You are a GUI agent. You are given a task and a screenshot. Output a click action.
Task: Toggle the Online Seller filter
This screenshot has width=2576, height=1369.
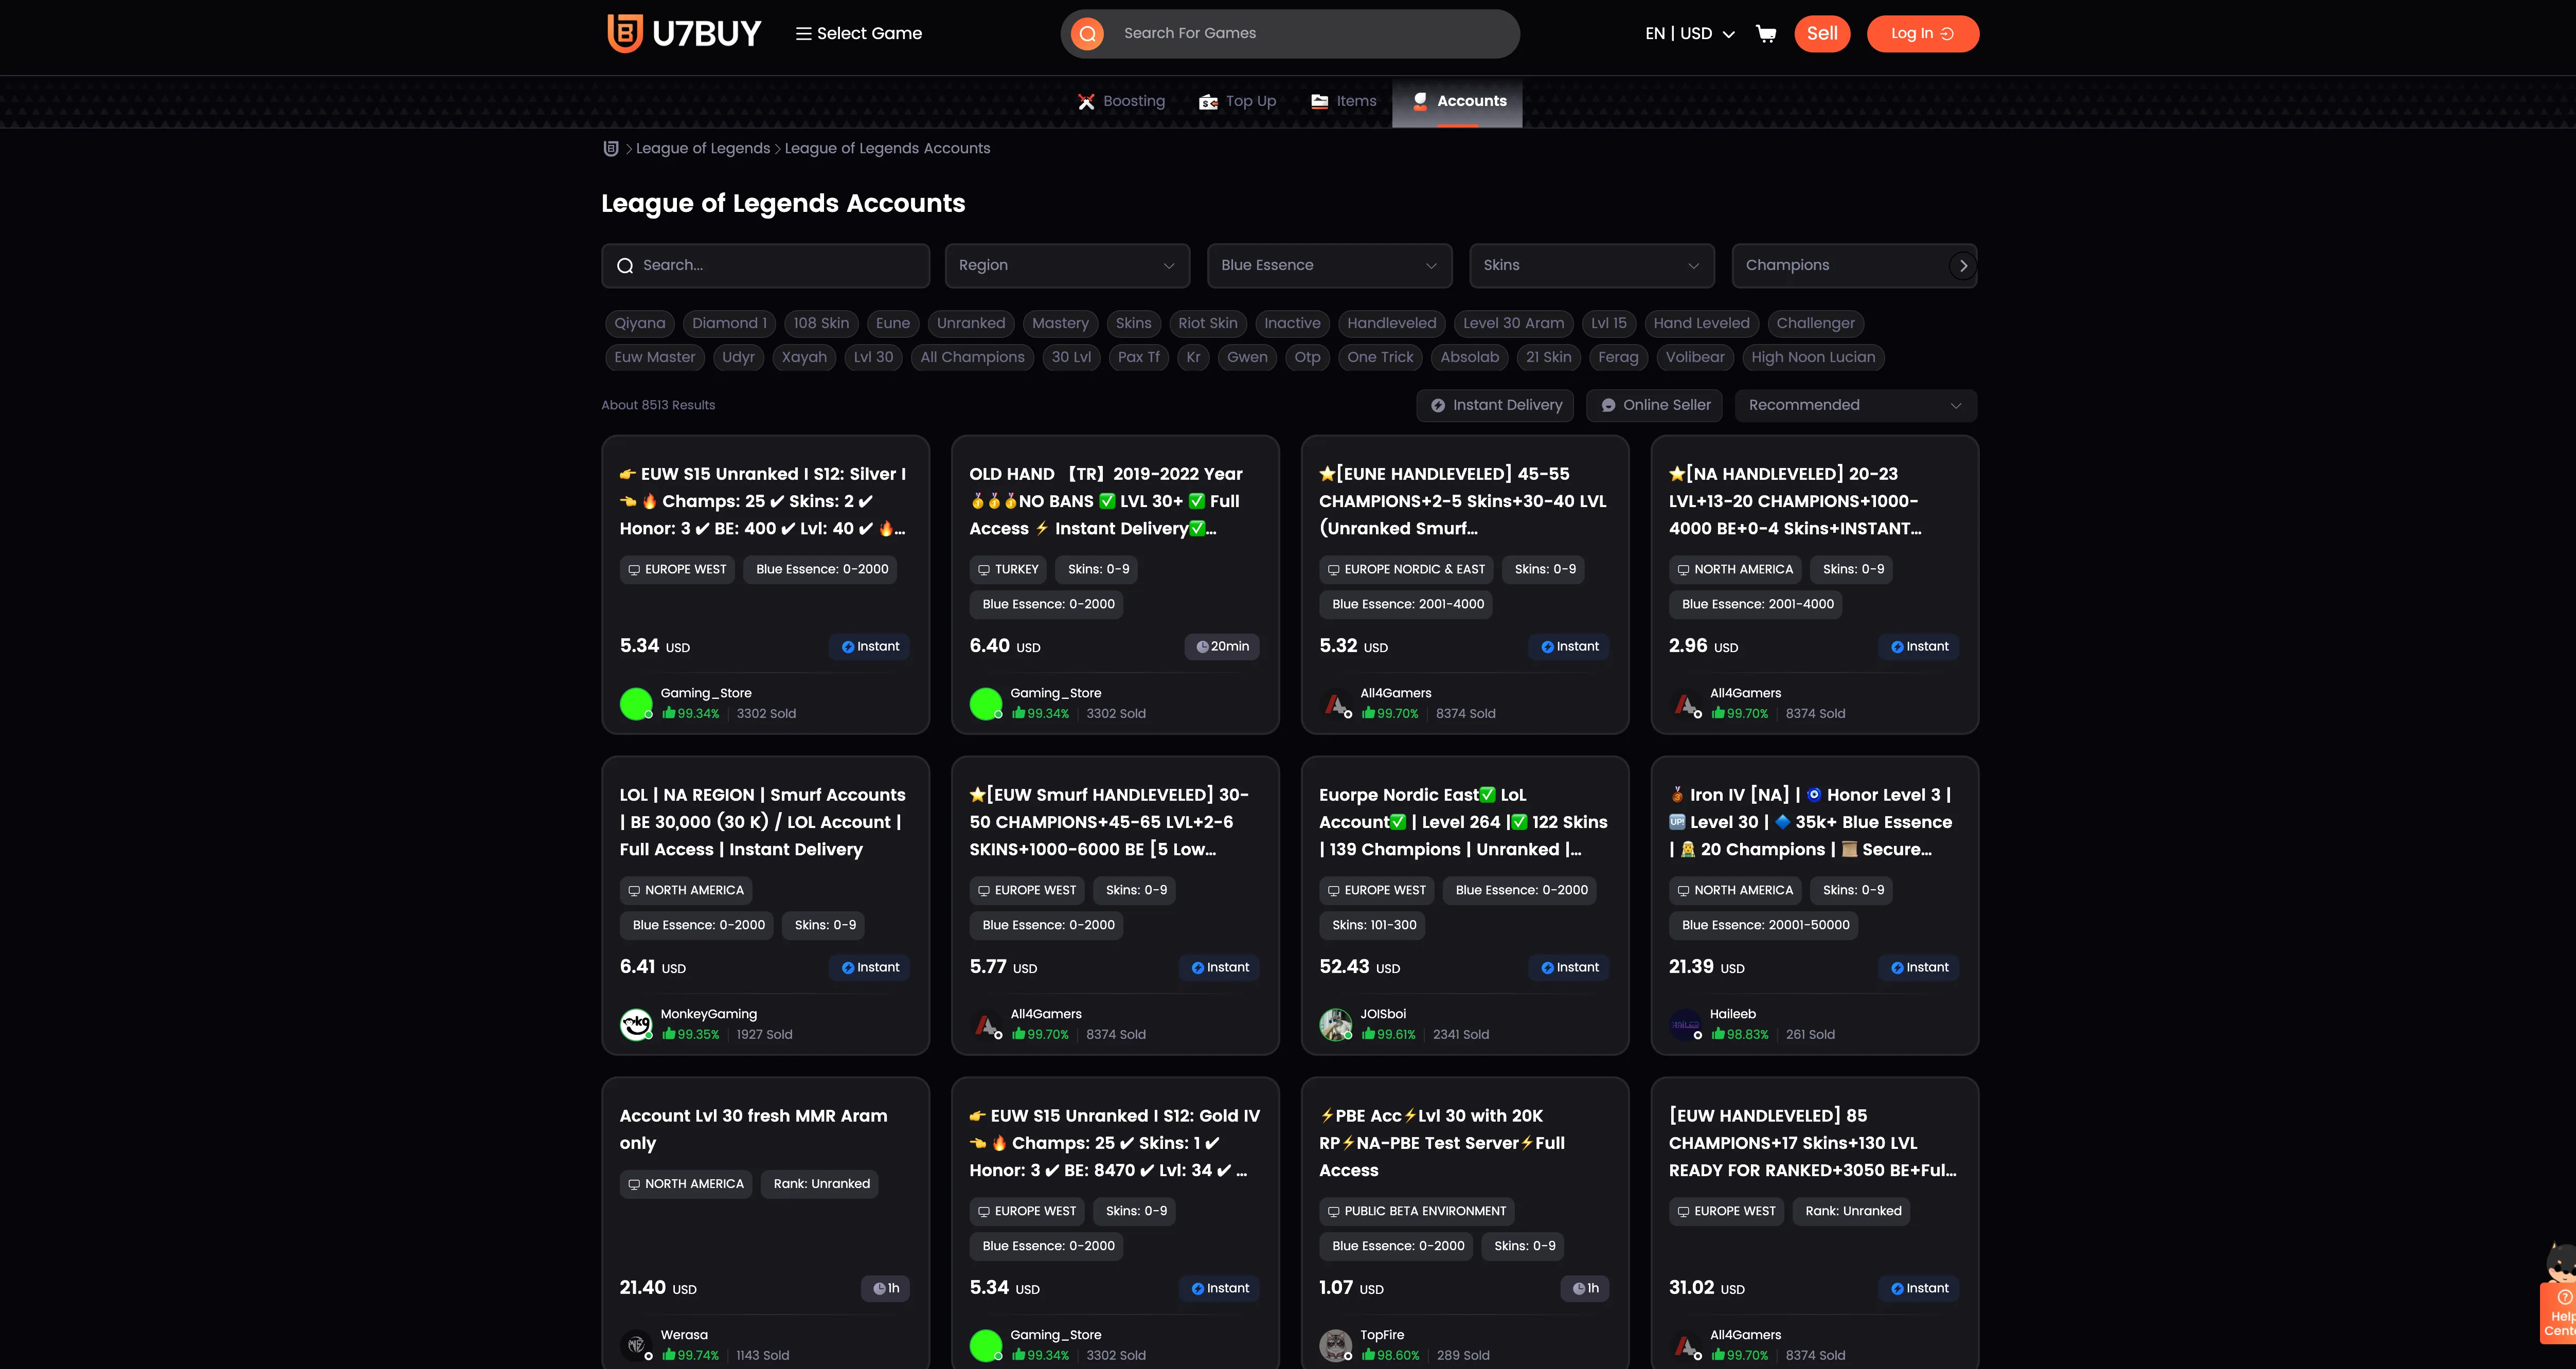pos(1654,405)
